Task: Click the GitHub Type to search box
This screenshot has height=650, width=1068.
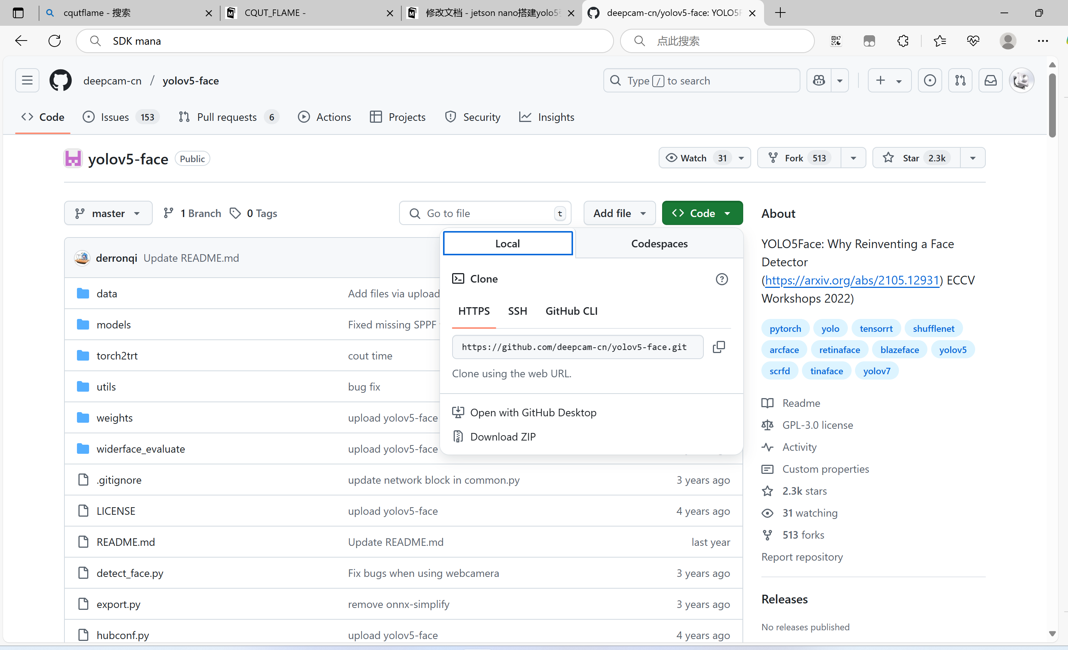Action: [701, 81]
